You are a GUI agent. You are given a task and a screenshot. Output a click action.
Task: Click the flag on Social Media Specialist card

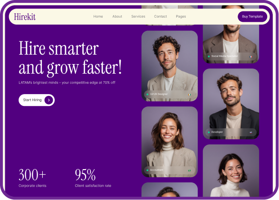[x=250, y=57]
